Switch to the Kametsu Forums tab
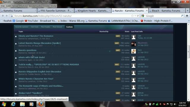This screenshot has width=190, height=107. [18, 11]
